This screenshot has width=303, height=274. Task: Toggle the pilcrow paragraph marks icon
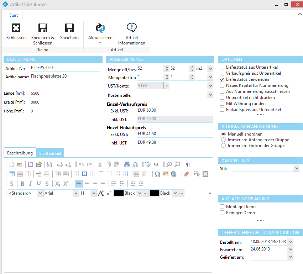coord(188,164)
